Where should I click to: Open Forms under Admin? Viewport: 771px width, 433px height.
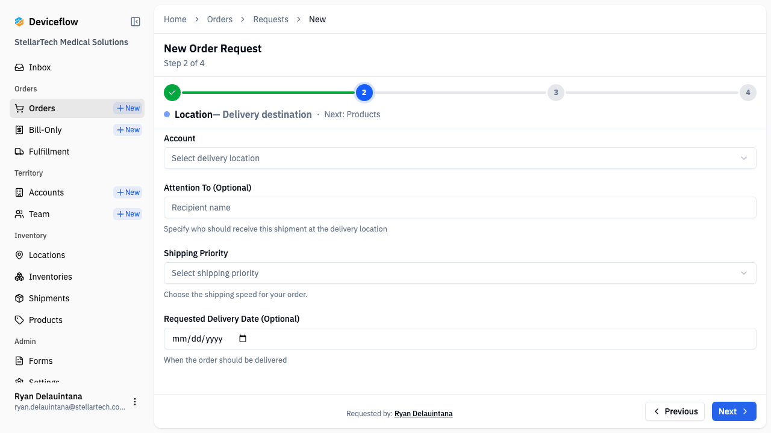77,361
